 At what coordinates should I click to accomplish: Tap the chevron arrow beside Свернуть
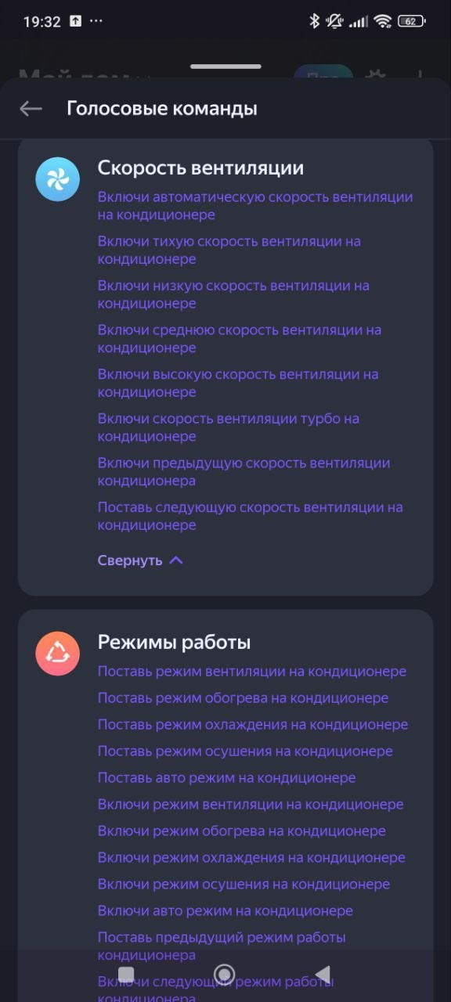coord(176,560)
